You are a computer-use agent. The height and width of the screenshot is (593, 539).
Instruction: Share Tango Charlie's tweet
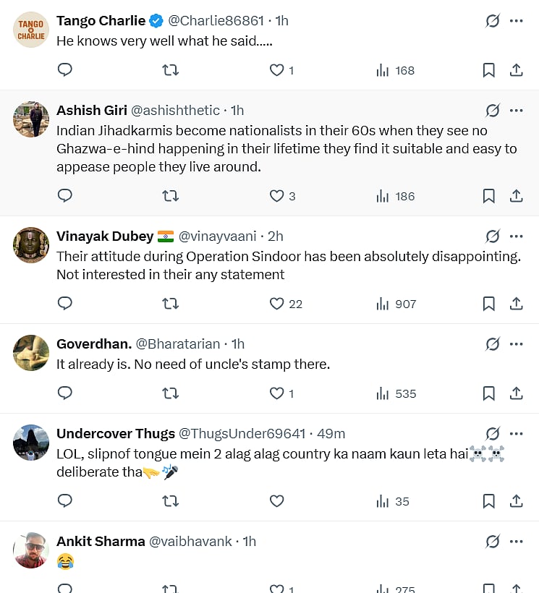517,70
